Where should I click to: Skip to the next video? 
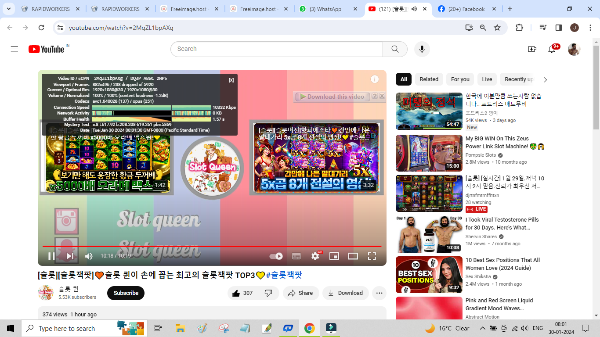coord(70,256)
